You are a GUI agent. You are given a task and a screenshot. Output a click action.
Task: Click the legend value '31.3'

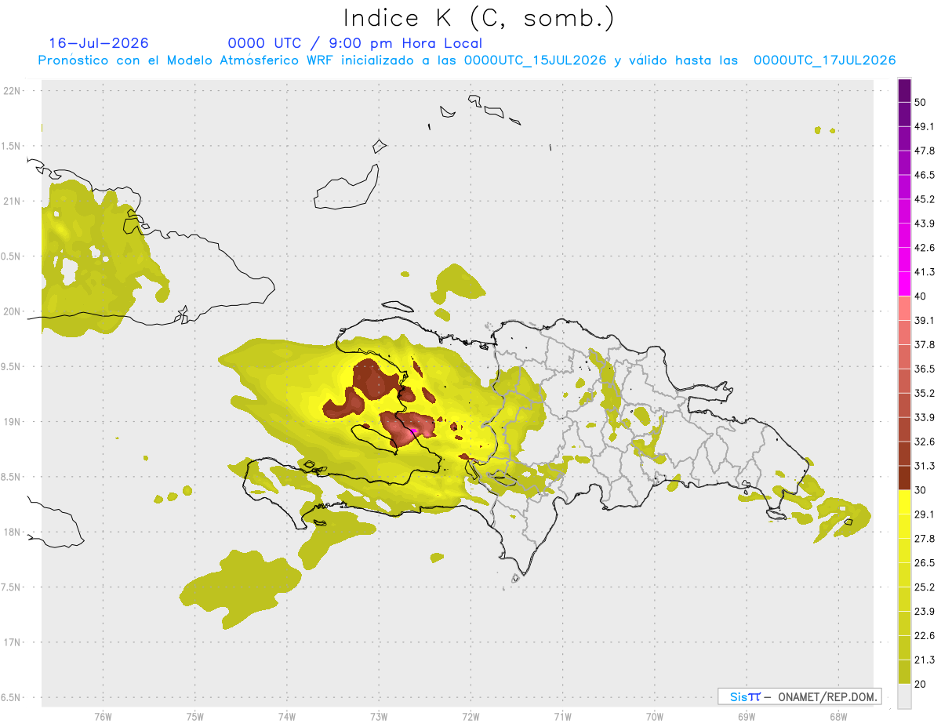[925, 466]
